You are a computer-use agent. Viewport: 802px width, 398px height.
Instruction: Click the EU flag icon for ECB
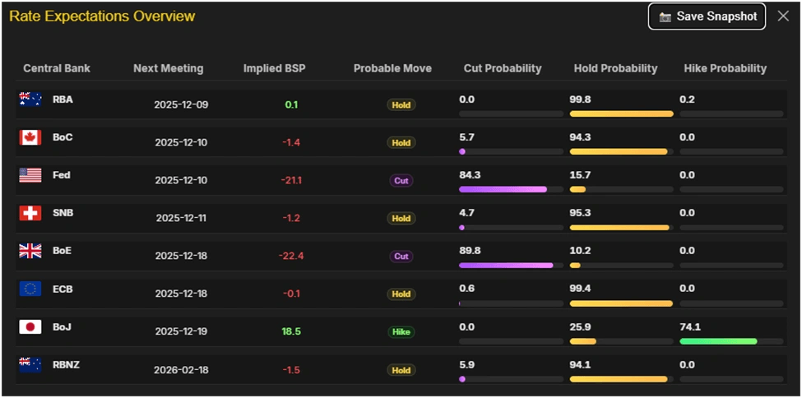[x=30, y=289]
